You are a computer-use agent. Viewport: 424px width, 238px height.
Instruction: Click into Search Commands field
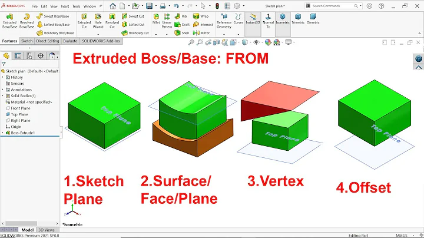pos(333,6)
